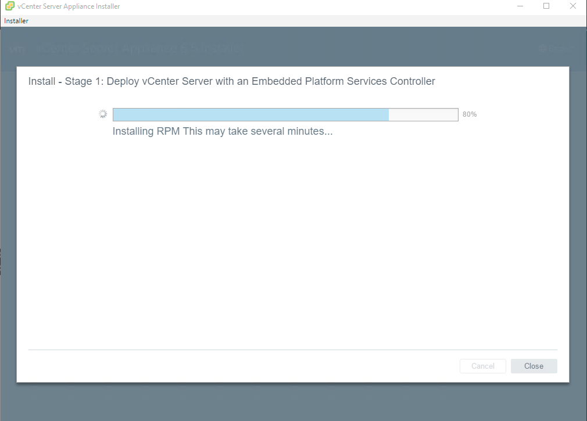
Task: Close the installer window from the title bar
Action: click(x=573, y=6)
